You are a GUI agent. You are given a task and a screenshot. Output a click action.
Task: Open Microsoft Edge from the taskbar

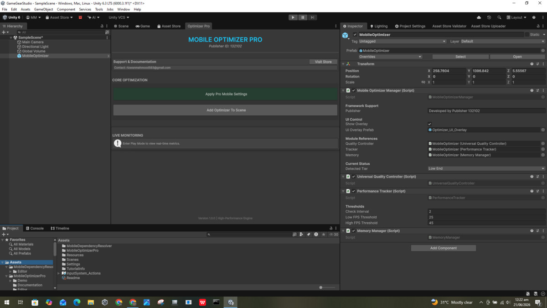point(77,302)
